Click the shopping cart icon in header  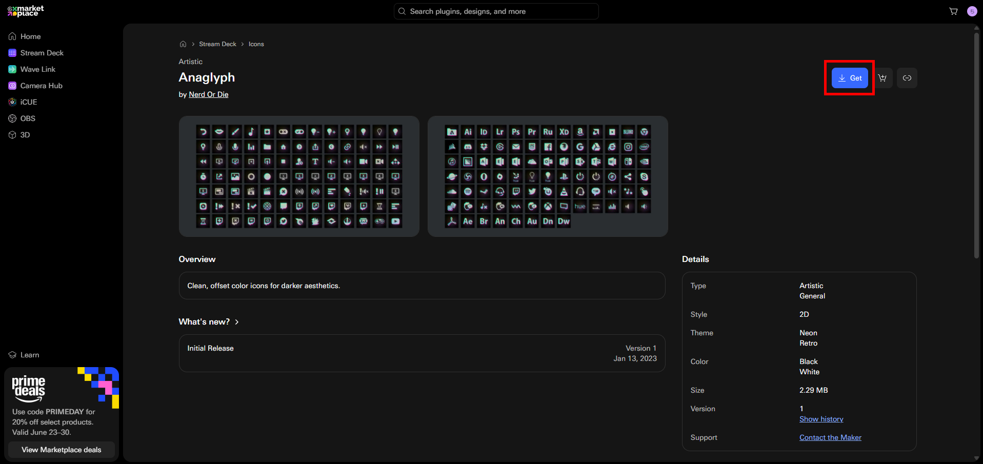[953, 11]
